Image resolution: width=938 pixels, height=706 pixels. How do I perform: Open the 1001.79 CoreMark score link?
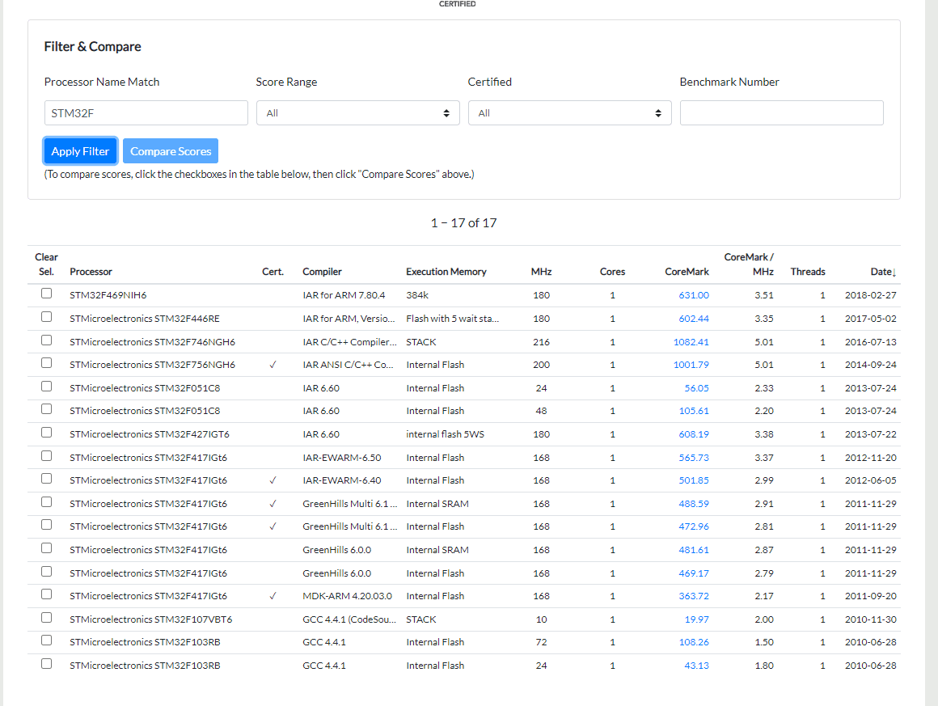coord(691,365)
